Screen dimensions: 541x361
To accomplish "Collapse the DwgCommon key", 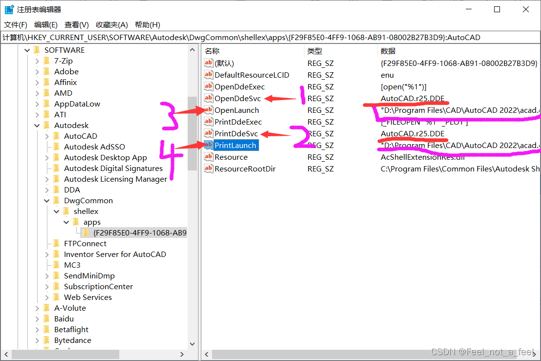I will (47, 201).
